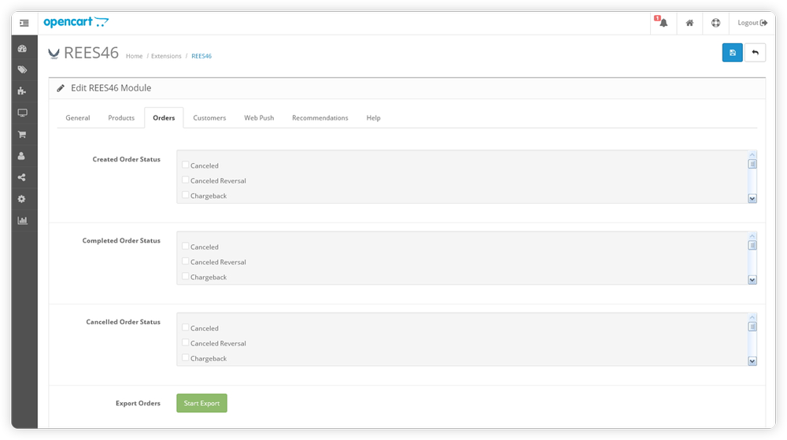Go to Home breadcrumb
This screenshot has width=787, height=440.
(x=134, y=56)
